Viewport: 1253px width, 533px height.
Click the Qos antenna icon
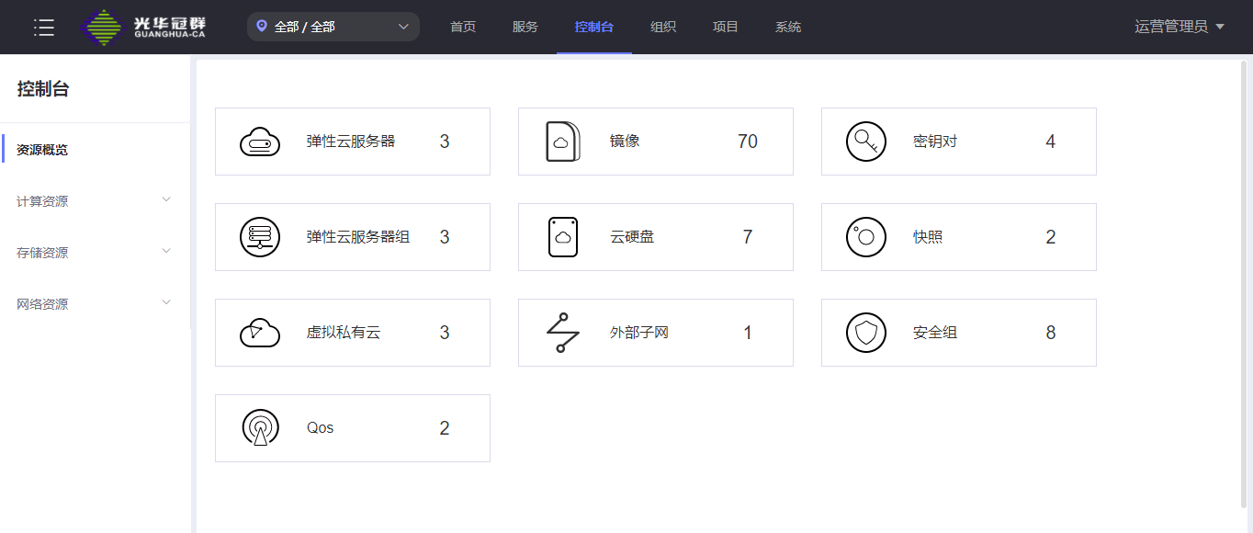coord(260,428)
